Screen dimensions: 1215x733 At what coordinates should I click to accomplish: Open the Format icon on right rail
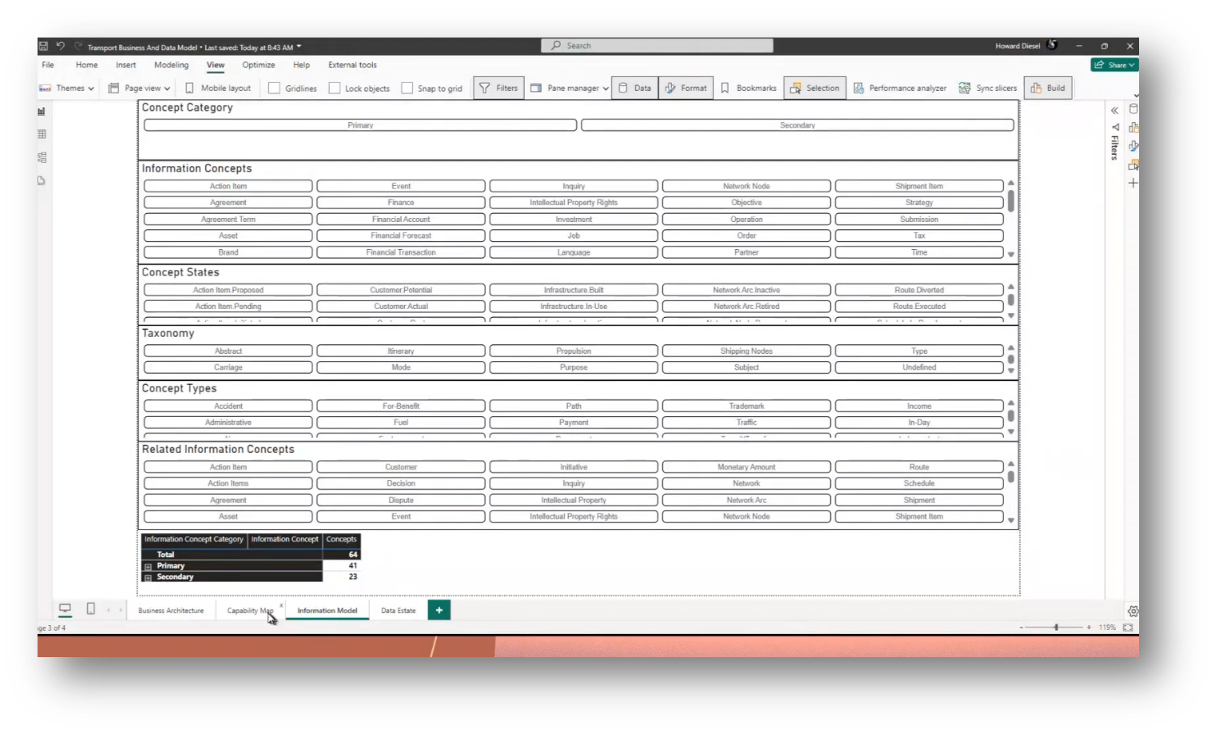(x=1133, y=146)
